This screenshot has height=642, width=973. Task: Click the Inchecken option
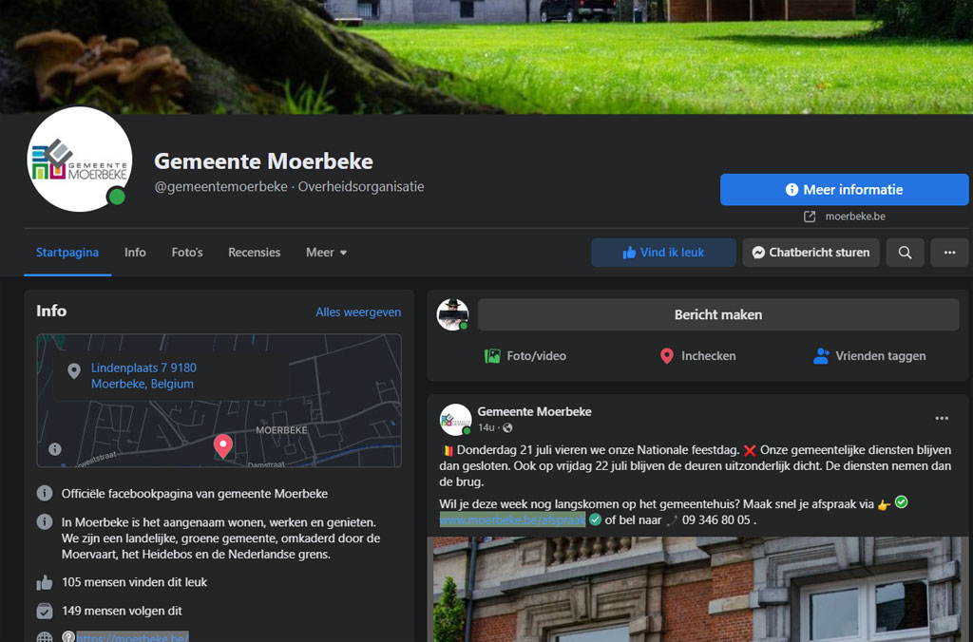pyautogui.click(x=697, y=356)
